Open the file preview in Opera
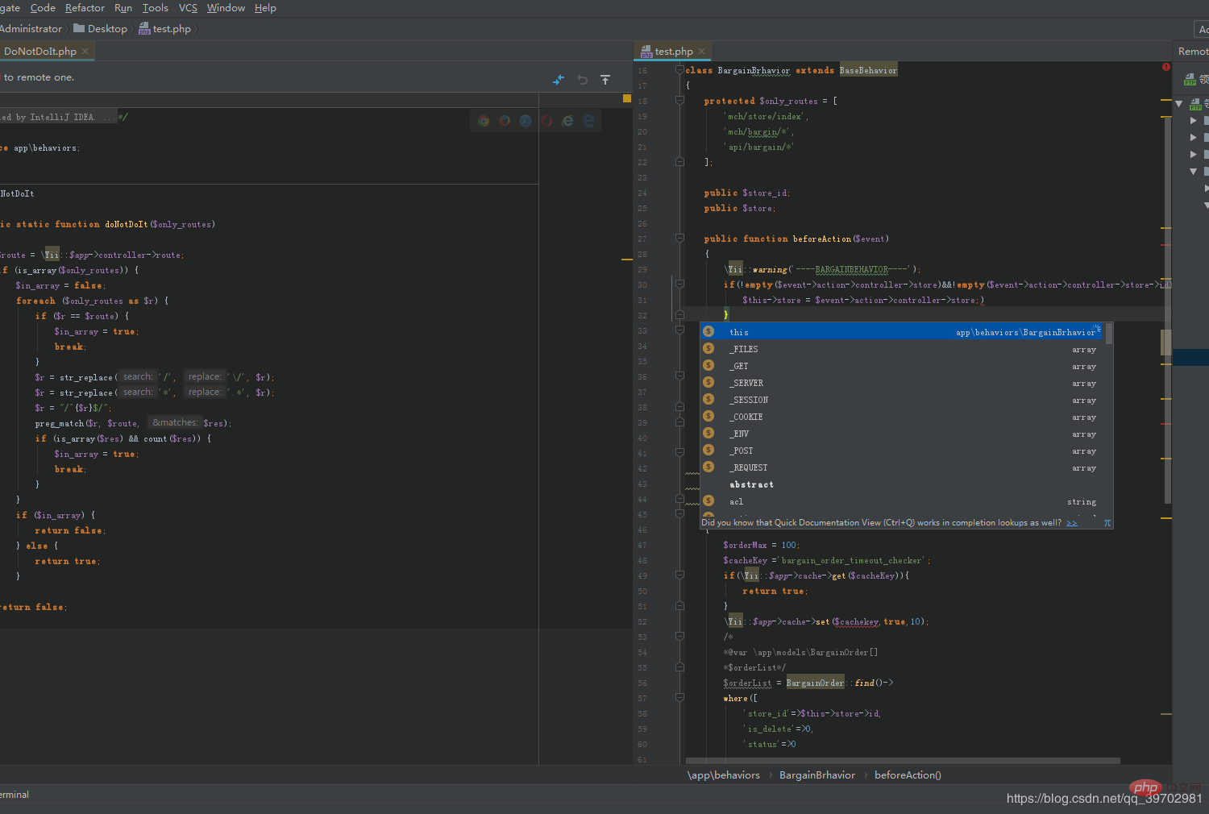This screenshot has height=814, width=1209. click(546, 121)
